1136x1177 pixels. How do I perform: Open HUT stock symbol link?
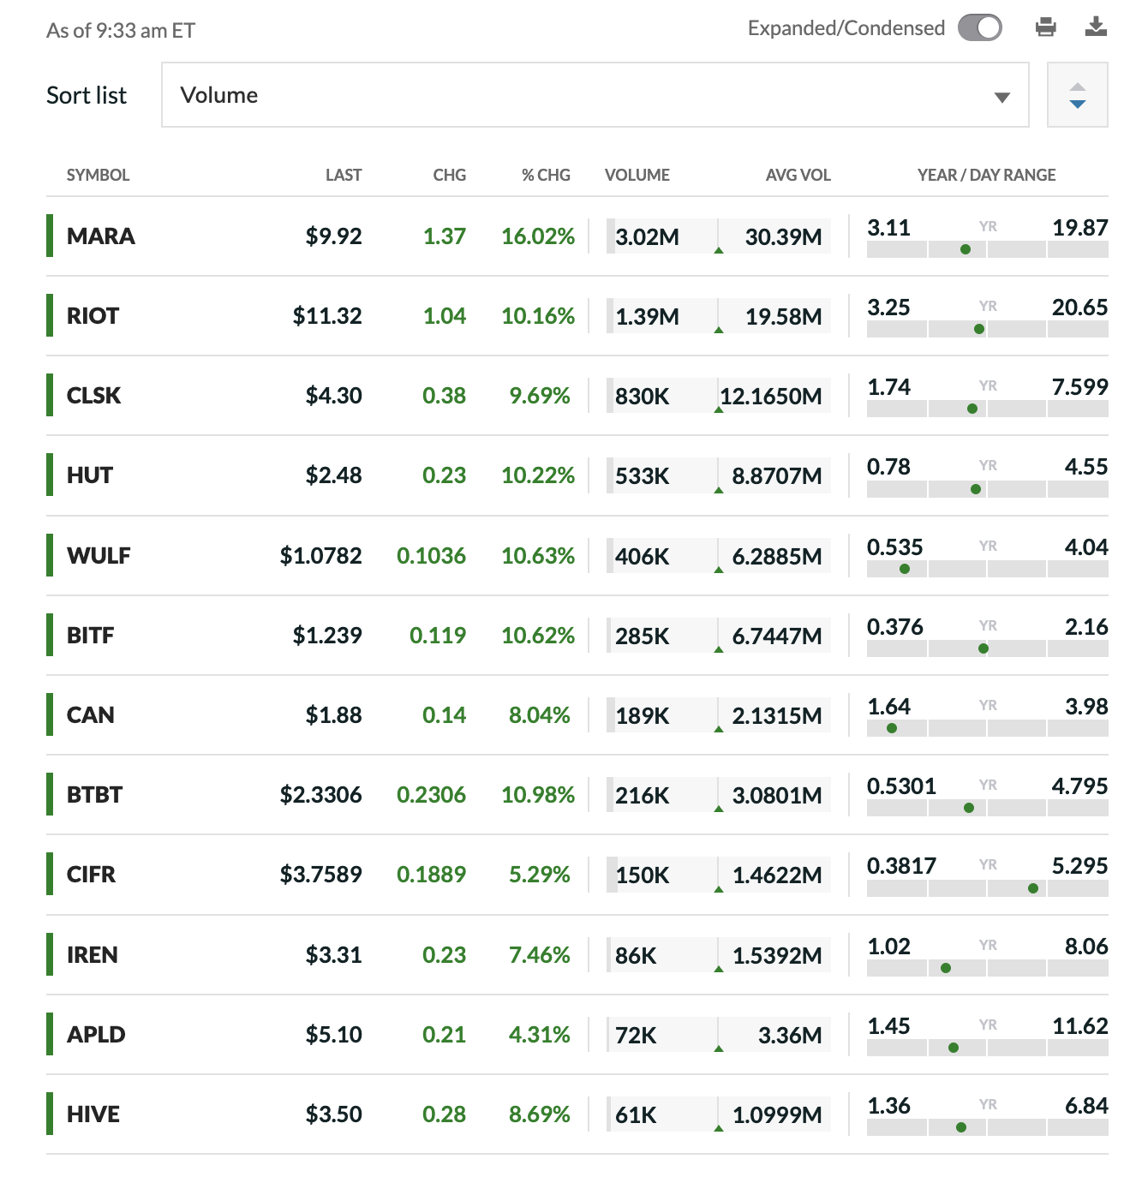[90, 475]
